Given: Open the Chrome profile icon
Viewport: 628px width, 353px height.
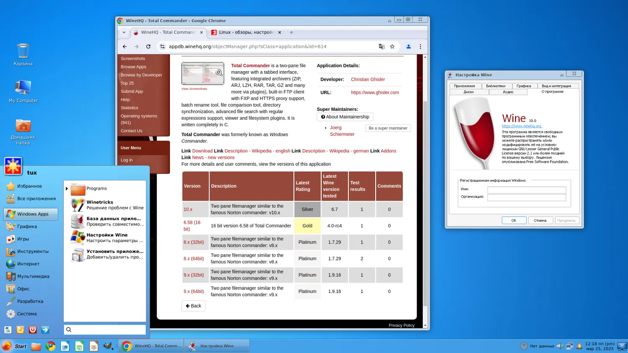Looking at the screenshot, I should click(x=409, y=46).
